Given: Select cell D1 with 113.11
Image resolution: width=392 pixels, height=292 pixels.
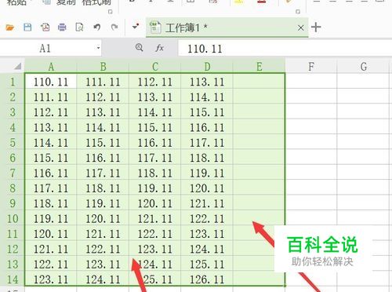Looking at the screenshot, I should coord(207,82).
